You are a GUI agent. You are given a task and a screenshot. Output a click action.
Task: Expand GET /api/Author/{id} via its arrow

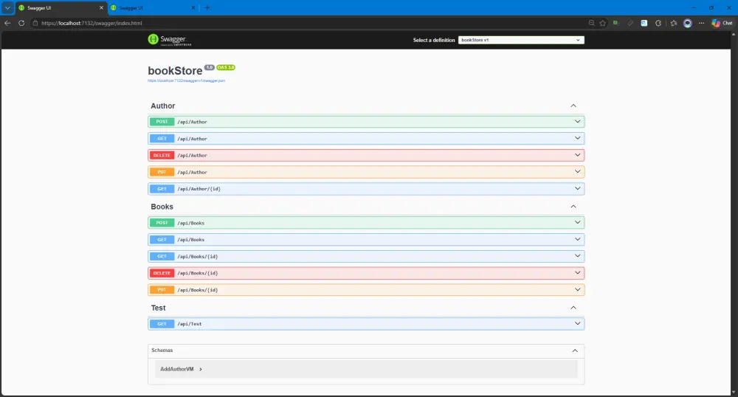578,189
